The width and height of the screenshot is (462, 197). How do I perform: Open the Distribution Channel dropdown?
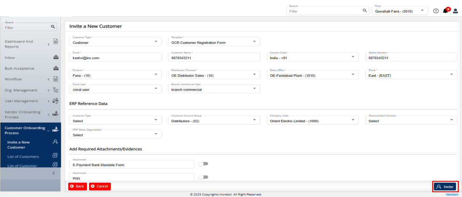tap(214, 75)
